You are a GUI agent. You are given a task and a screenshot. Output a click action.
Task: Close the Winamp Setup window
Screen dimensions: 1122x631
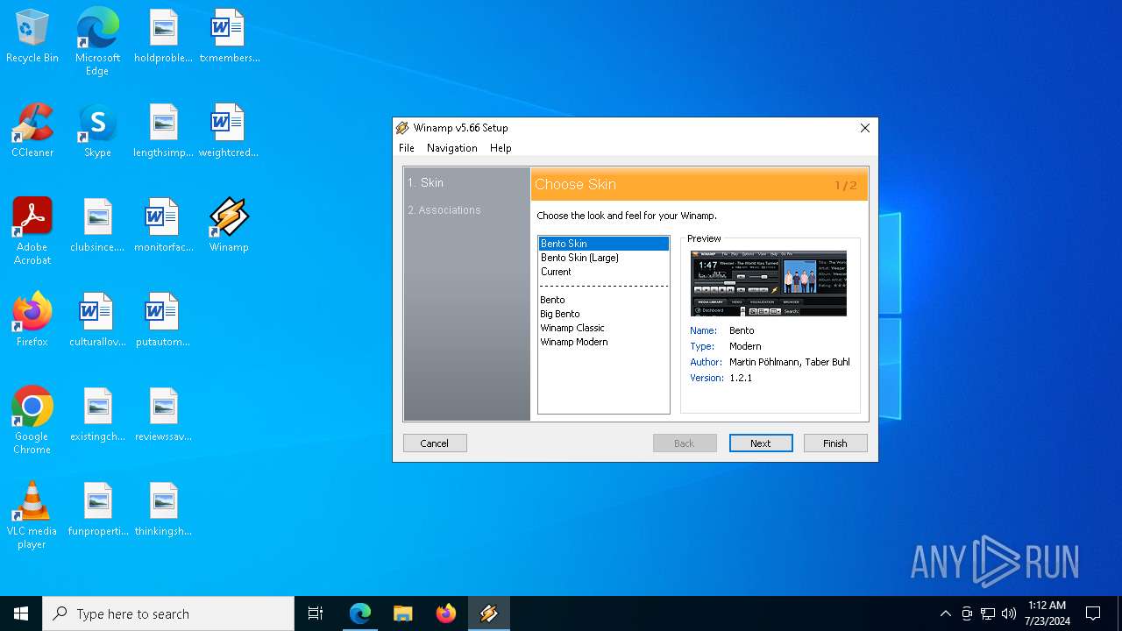point(865,128)
